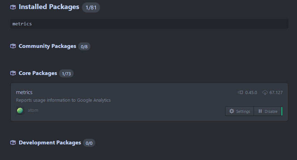This screenshot has height=160, width=297.
Task: Collapse the Core Packages section heading
Action: [x=38, y=73]
